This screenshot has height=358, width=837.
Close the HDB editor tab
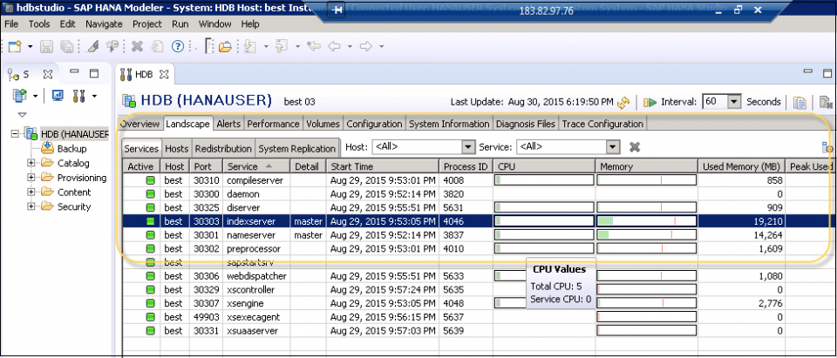tap(162, 73)
